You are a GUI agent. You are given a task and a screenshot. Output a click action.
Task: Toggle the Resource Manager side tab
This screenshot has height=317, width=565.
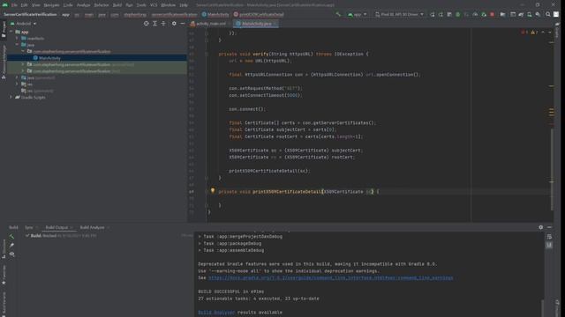(x=4, y=62)
